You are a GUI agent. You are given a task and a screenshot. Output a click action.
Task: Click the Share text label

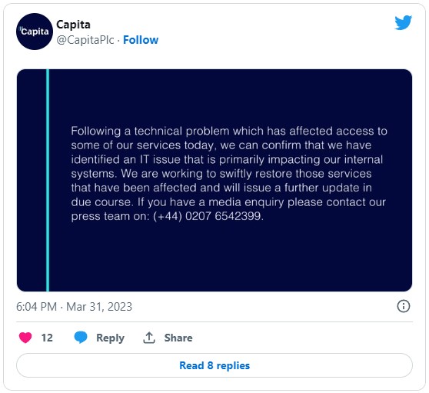(x=178, y=338)
